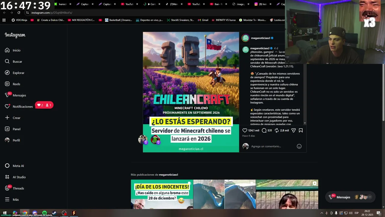Open site info icon in address bar
This screenshot has width=385, height=217.
(27, 13)
